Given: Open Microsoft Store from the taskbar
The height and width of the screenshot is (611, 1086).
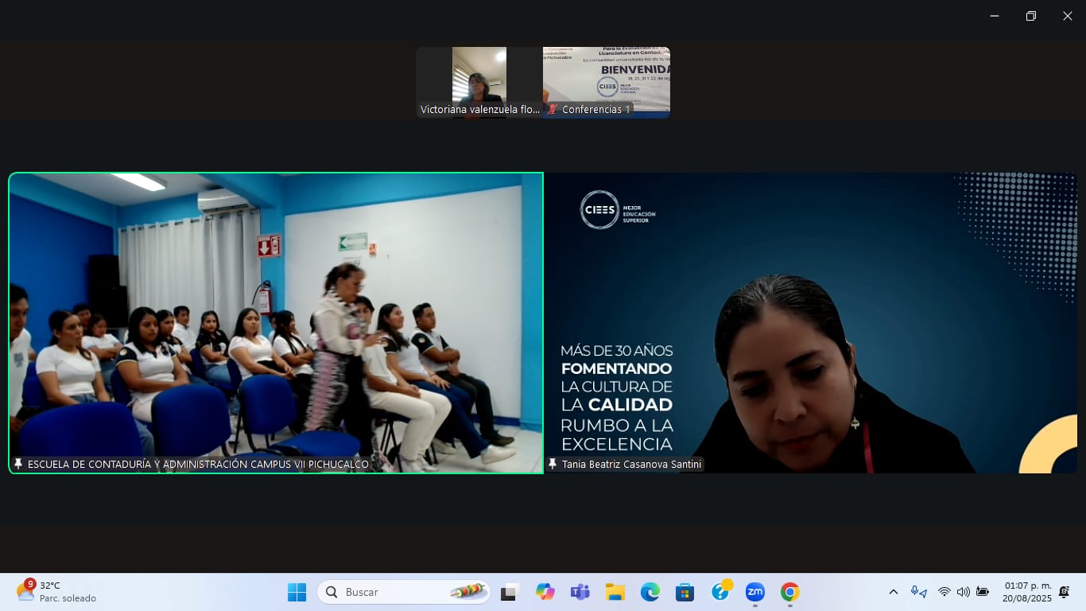Looking at the screenshot, I should [685, 592].
